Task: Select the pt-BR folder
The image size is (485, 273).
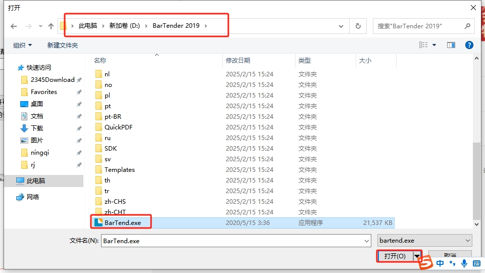Action: pyautogui.click(x=113, y=117)
